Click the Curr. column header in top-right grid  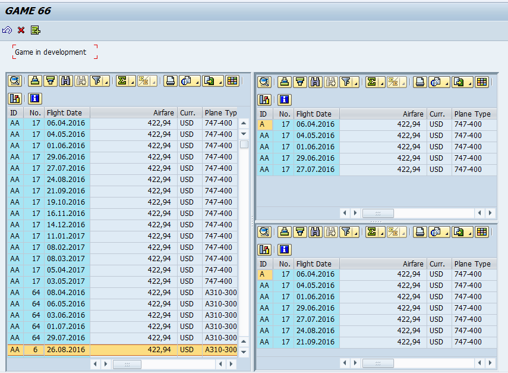click(439, 114)
